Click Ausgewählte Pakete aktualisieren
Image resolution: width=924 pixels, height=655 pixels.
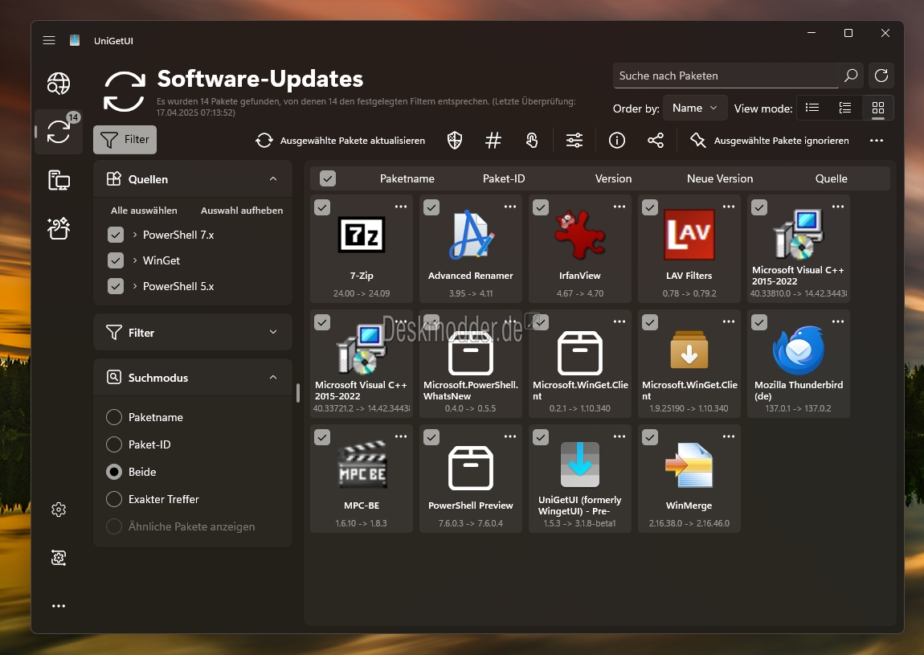tap(340, 141)
